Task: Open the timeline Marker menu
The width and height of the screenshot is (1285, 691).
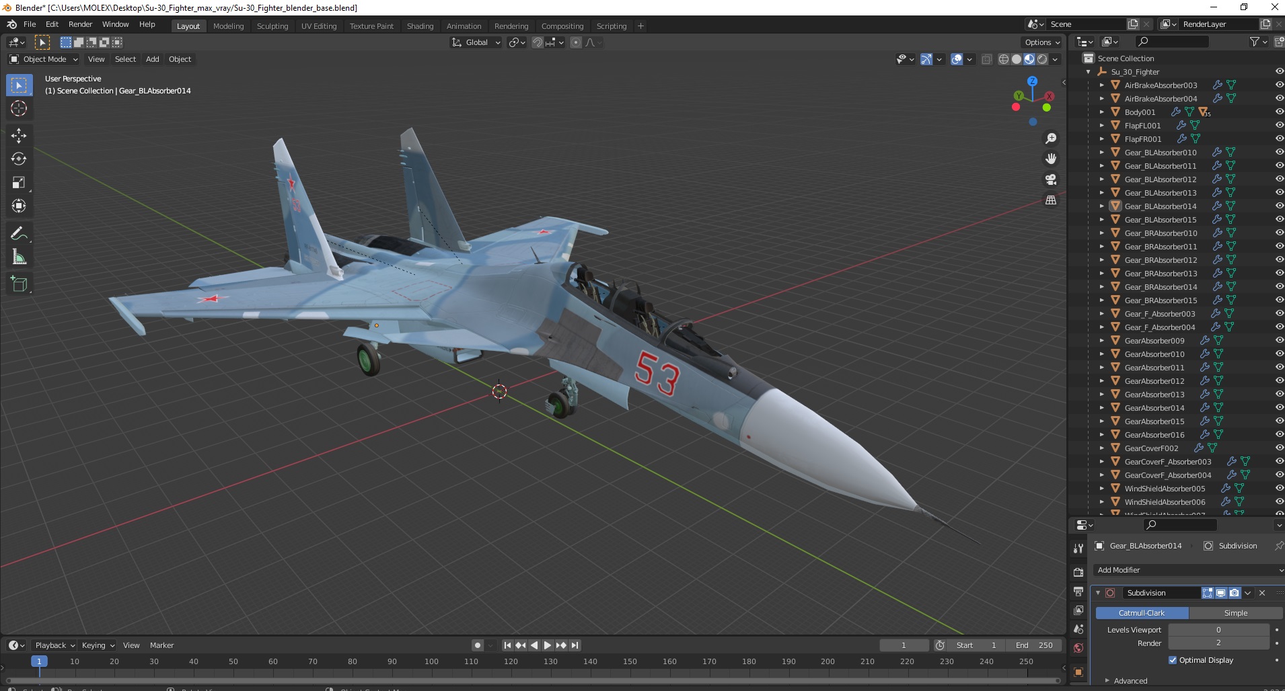Action: [161, 645]
